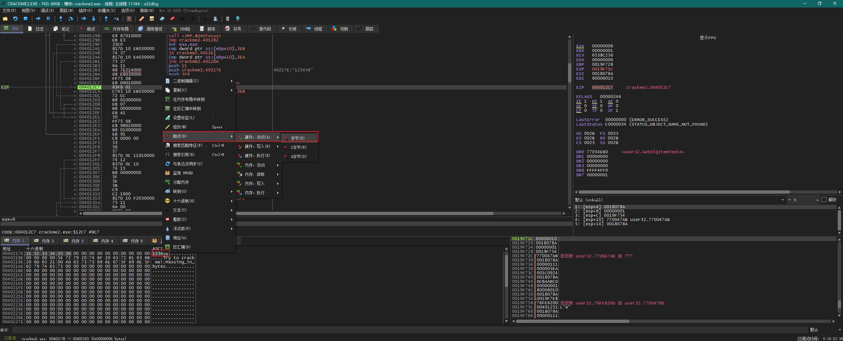The image size is (843, 341).
Task: Click the 显示FPU button
Action: click(708, 38)
